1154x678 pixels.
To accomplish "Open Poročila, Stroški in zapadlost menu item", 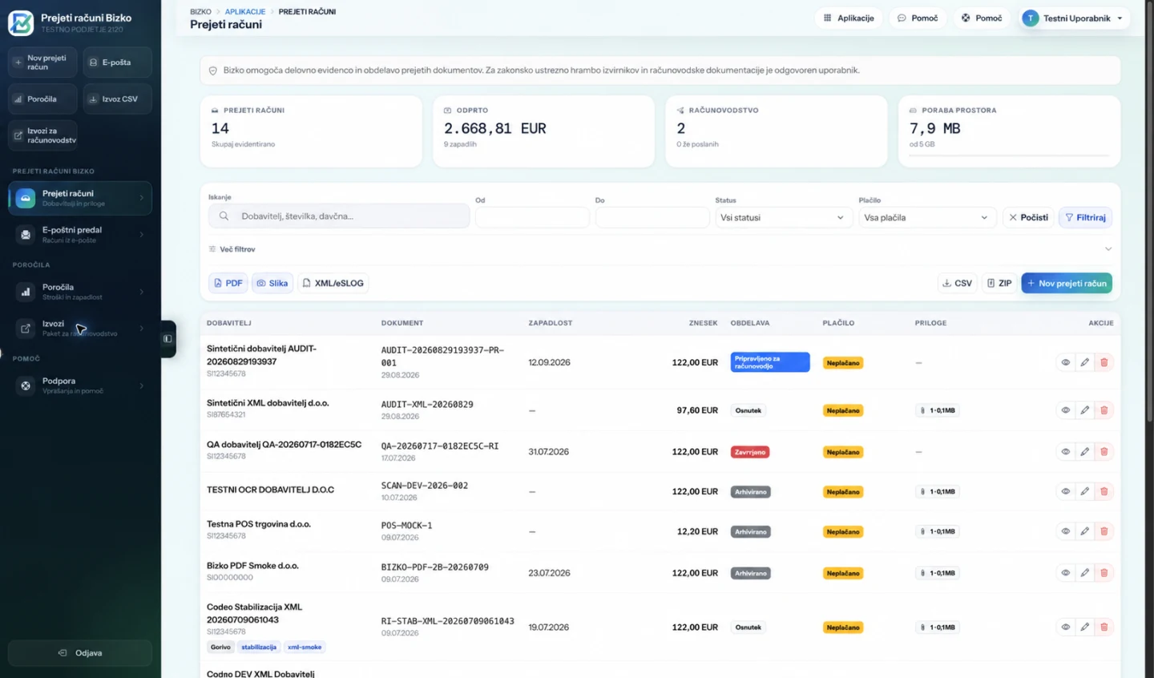I will 80,292.
